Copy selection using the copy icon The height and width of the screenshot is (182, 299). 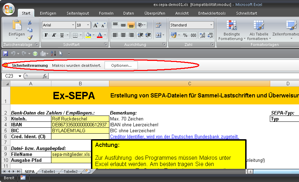30,30
